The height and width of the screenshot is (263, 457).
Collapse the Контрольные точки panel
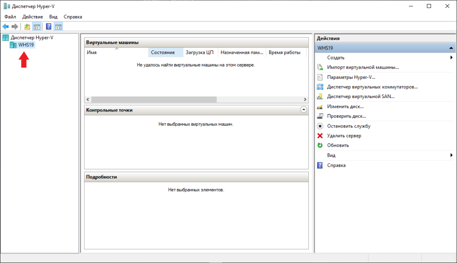tap(303, 110)
